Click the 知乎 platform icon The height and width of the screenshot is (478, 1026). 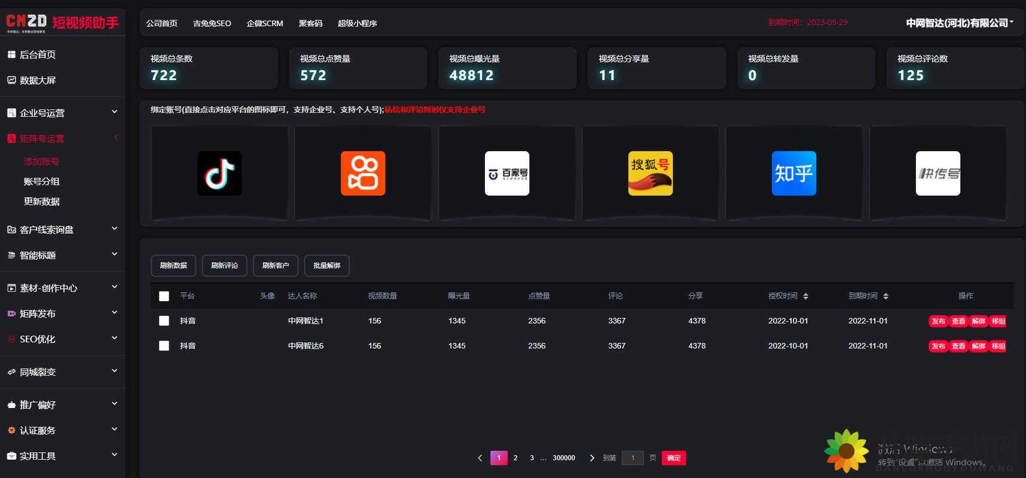(x=794, y=173)
